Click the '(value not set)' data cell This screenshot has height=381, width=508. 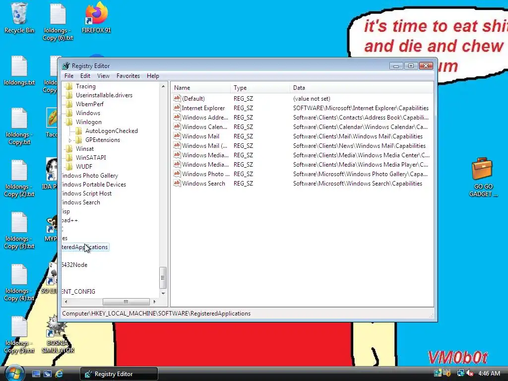click(312, 99)
